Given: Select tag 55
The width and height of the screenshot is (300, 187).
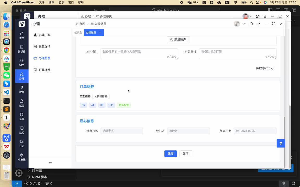Looking at the screenshot, I should pyautogui.click(x=83, y=105).
